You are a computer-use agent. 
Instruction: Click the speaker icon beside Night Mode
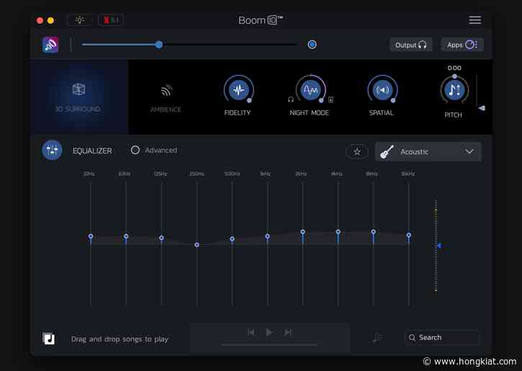[x=330, y=99]
